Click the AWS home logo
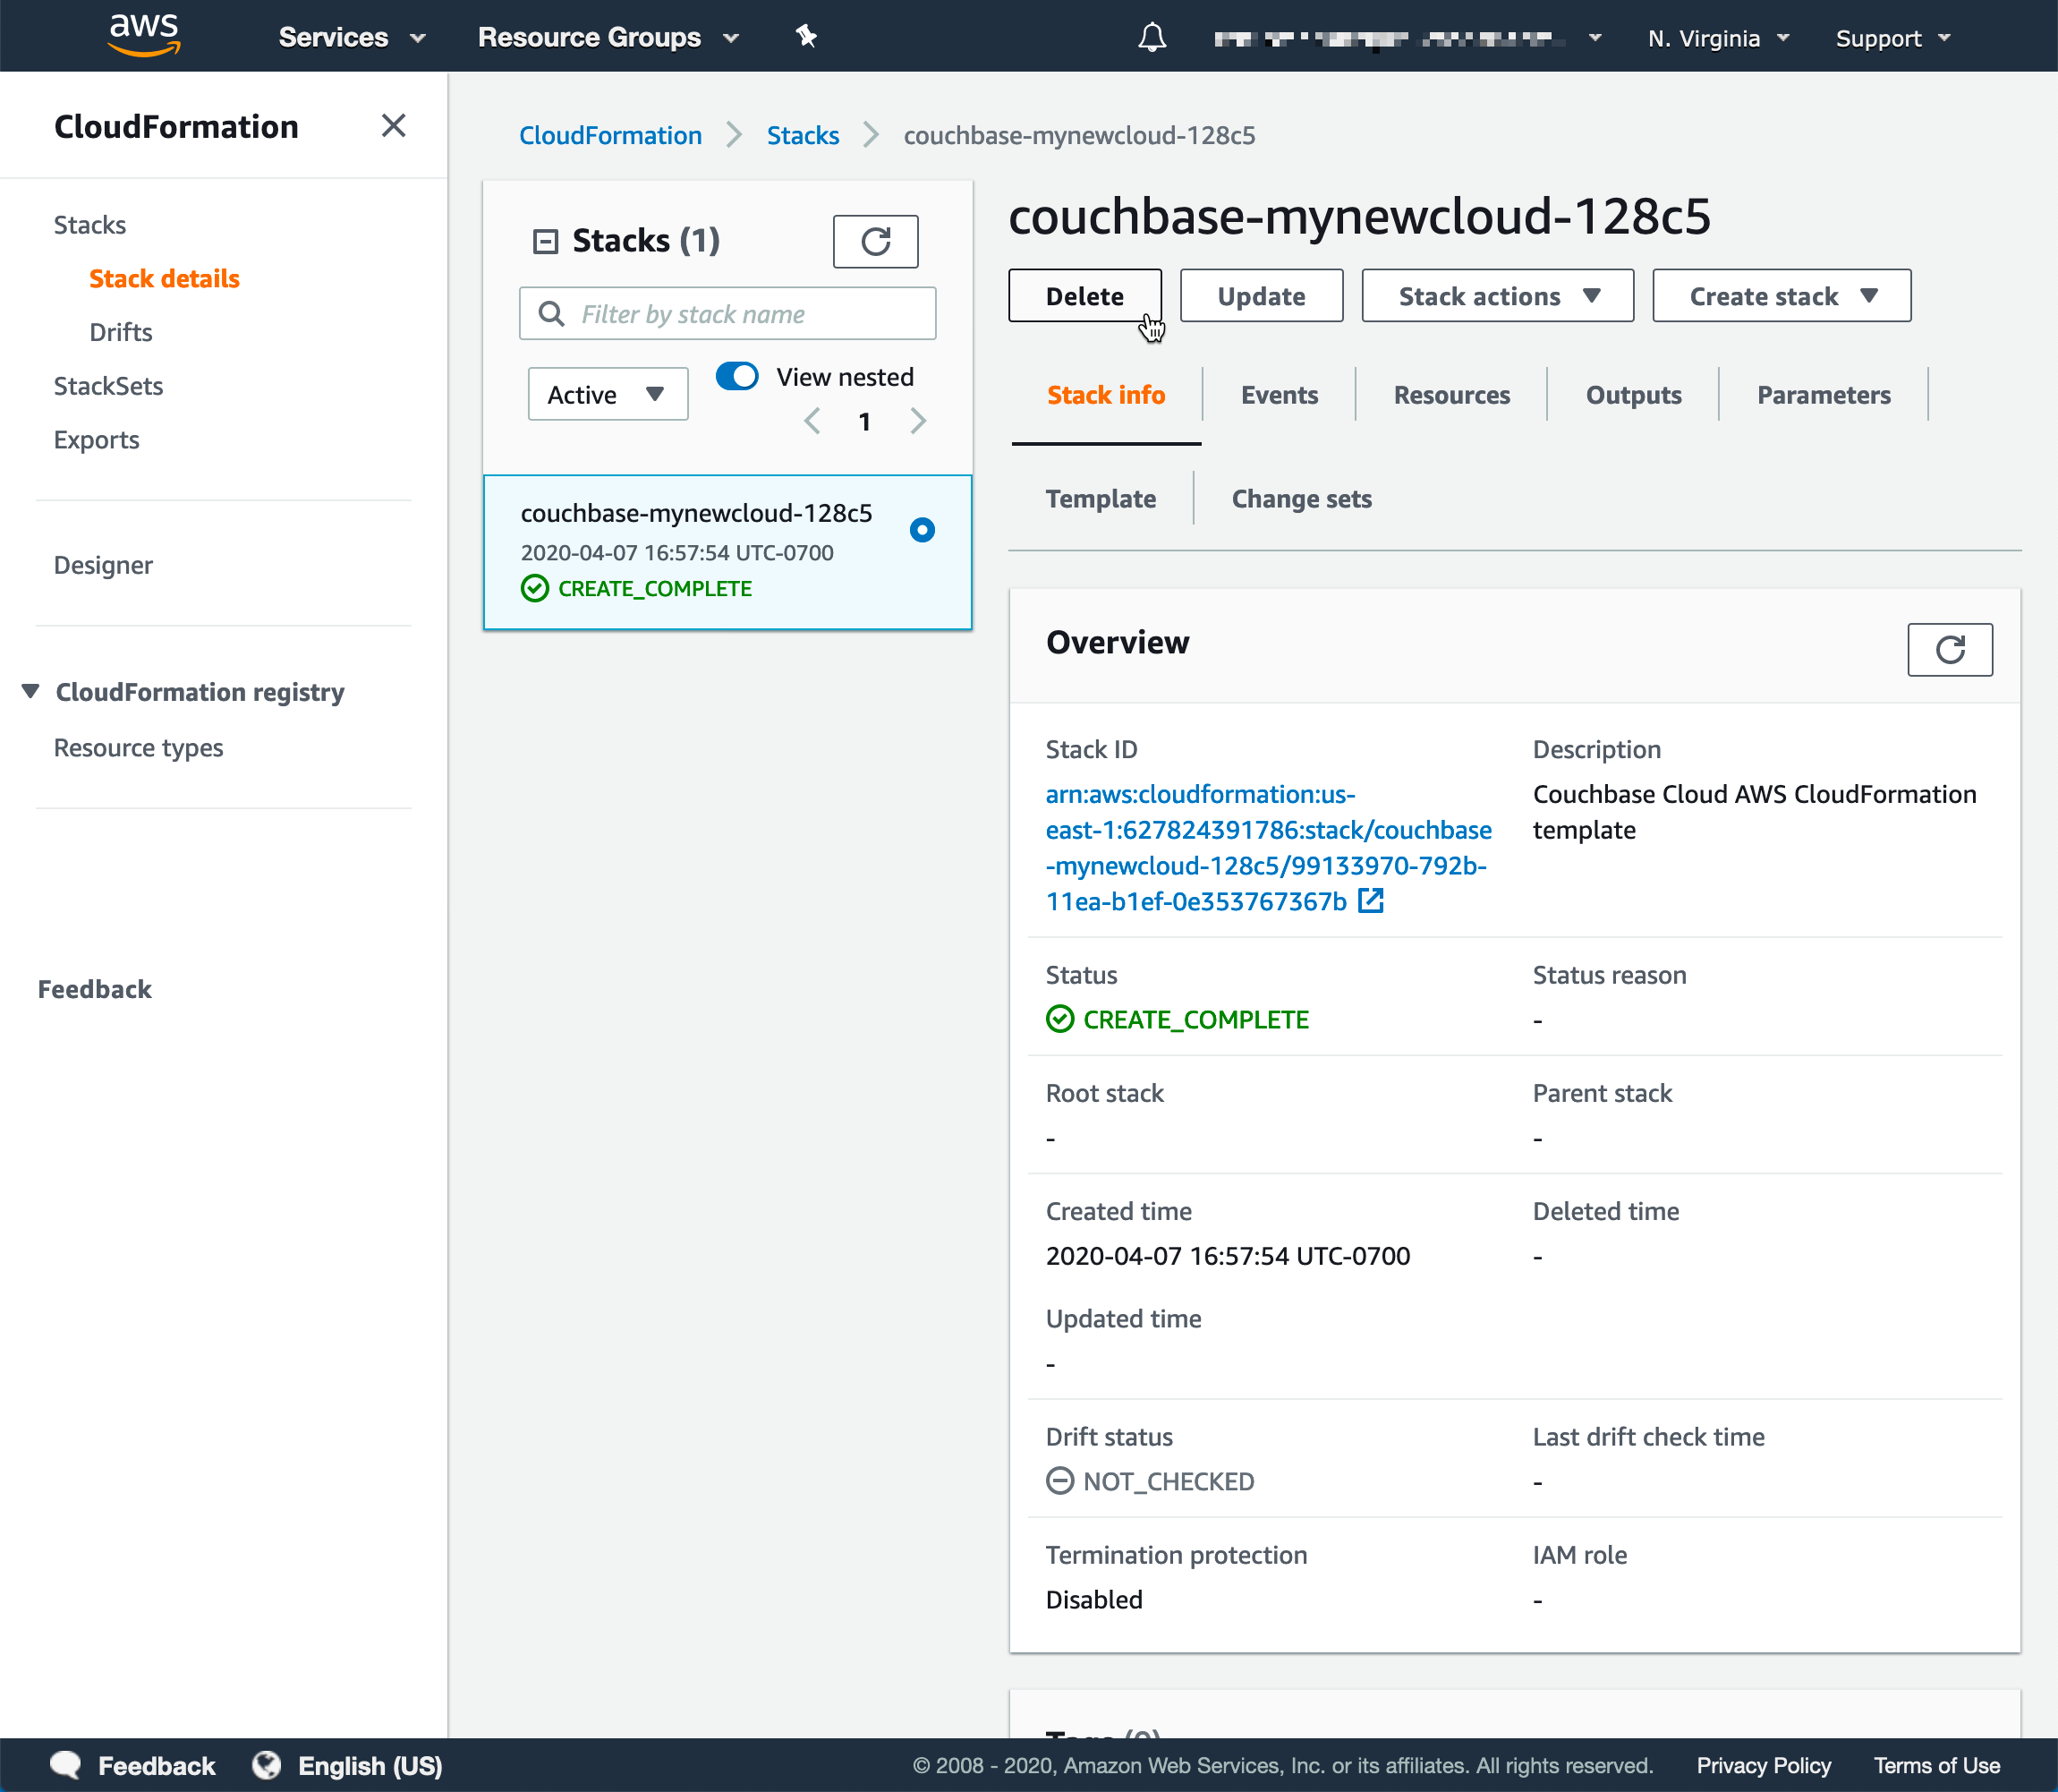 pos(143,34)
